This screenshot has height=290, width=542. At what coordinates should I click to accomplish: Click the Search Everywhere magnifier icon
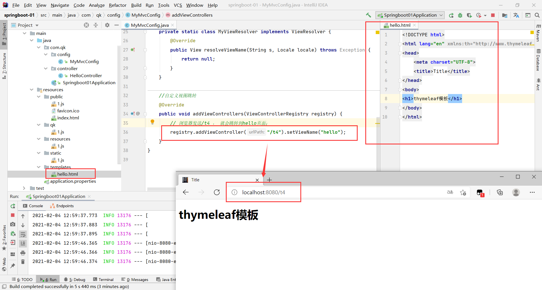(537, 15)
